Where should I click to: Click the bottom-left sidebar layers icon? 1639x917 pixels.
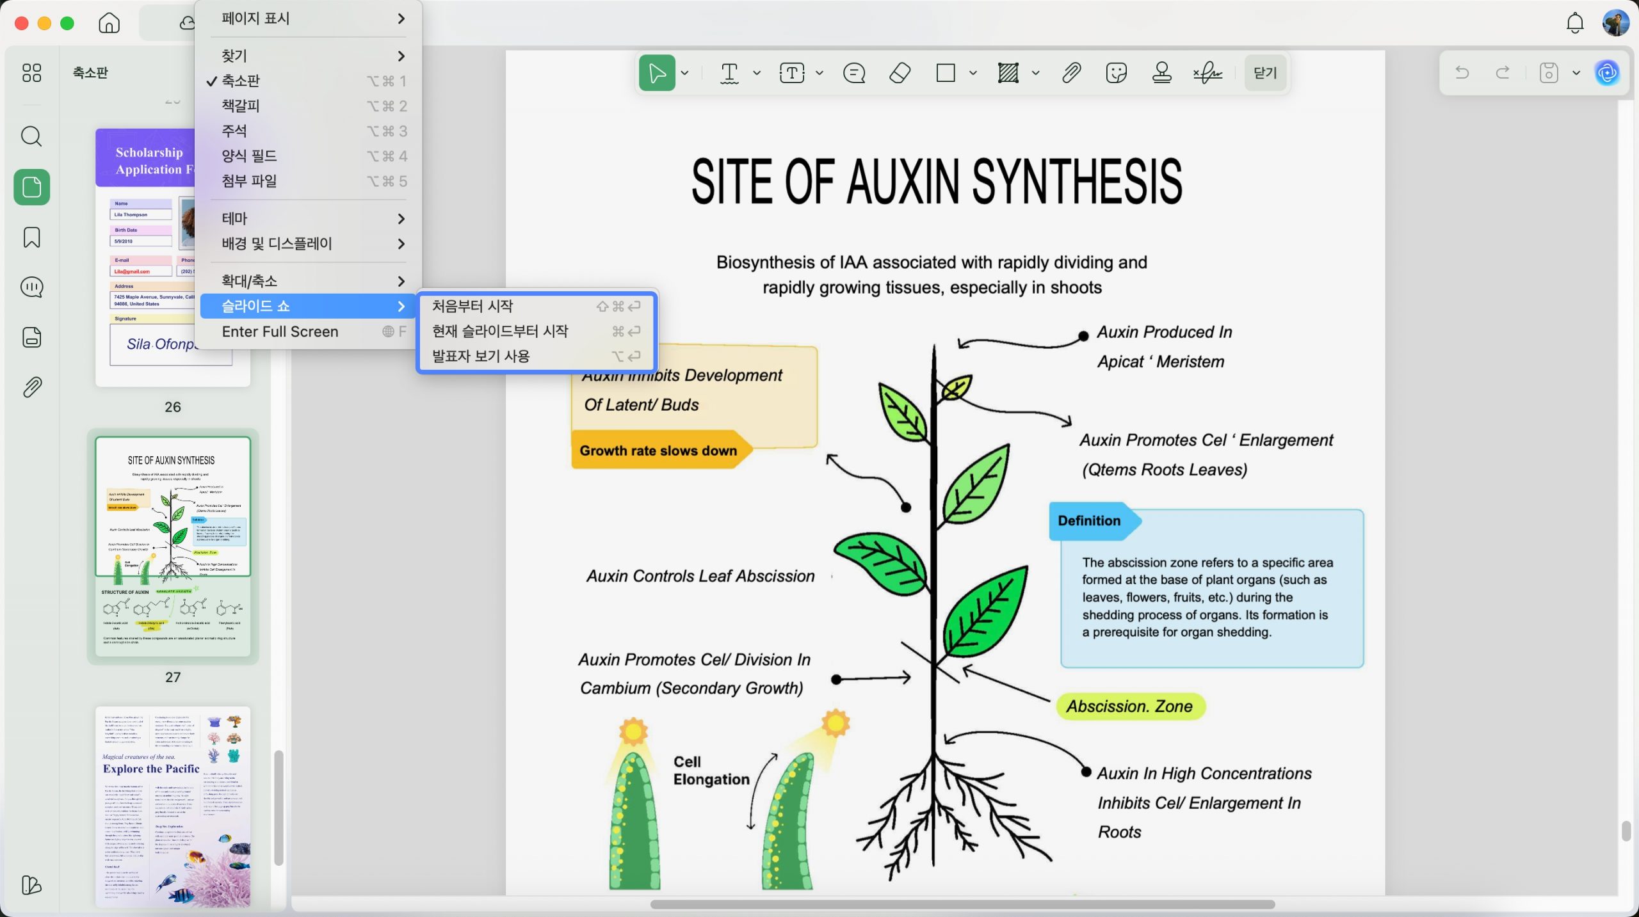(31, 885)
